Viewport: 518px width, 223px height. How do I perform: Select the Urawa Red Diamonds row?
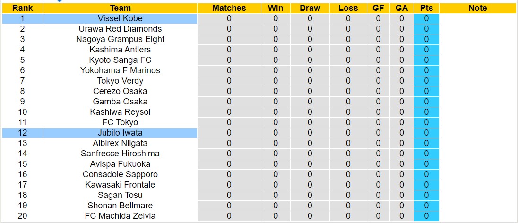pos(120,29)
